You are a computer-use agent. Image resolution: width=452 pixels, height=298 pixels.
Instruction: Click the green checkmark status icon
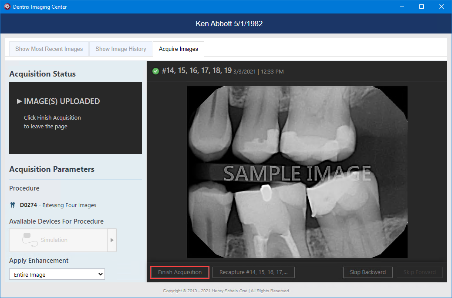tap(155, 71)
